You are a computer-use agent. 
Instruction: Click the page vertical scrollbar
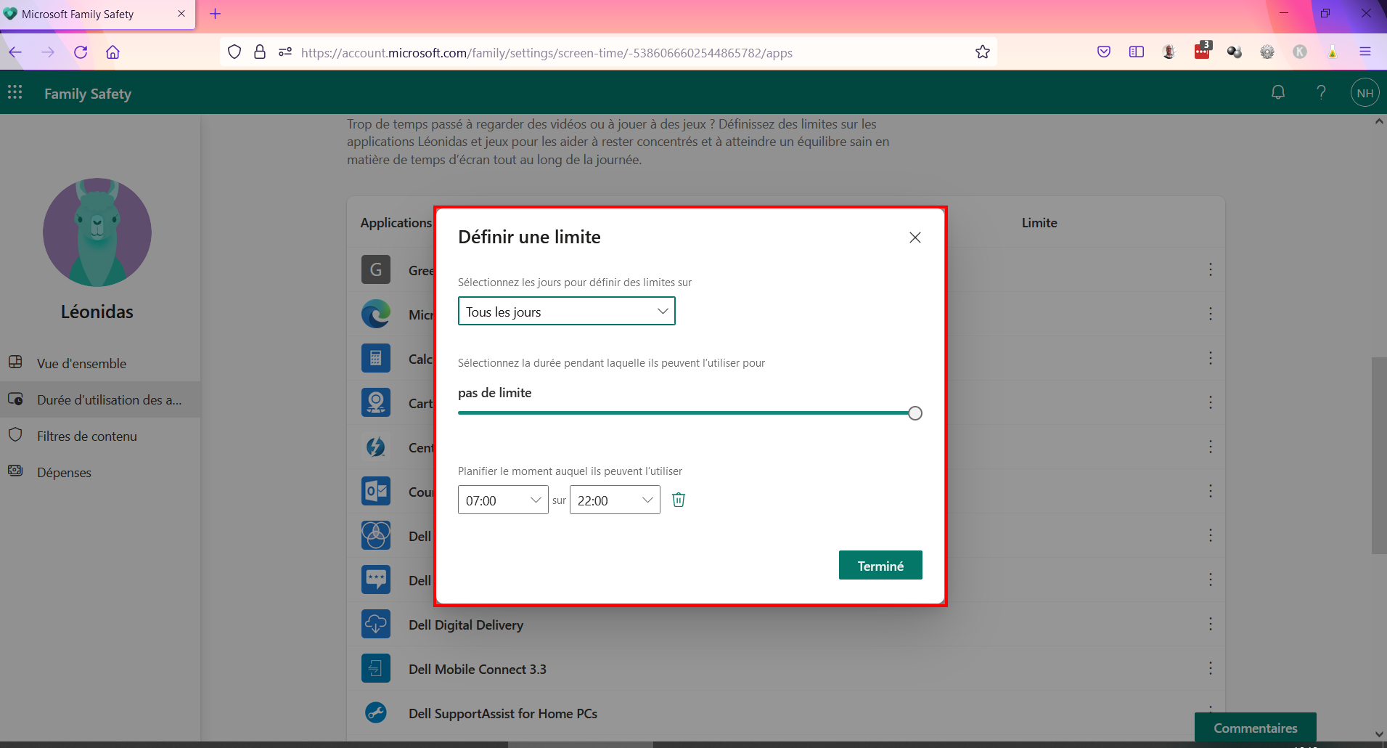click(1379, 455)
